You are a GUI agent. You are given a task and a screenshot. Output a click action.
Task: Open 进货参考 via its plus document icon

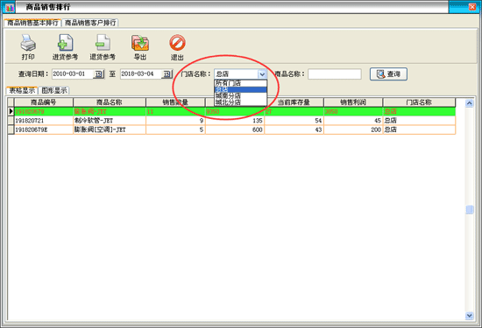(x=66, y=43)
